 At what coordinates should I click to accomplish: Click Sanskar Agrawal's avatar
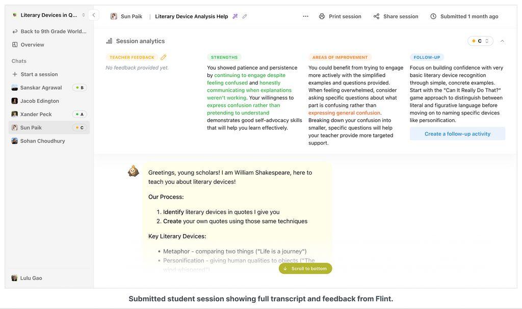pyautogui.click(x=15, y=88)
